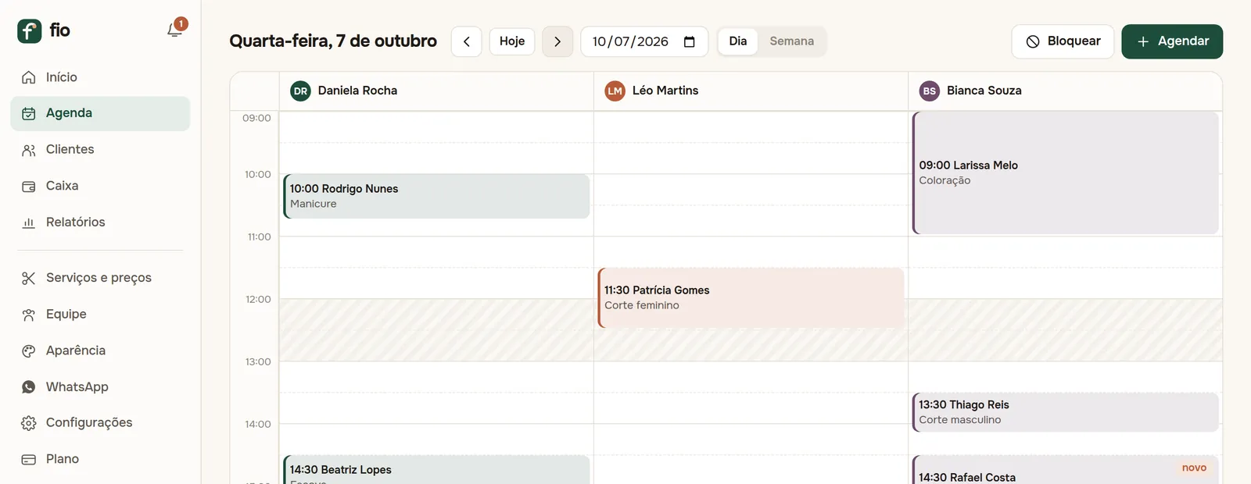This screenshot has width=1251, height=484.
Task: Click the Aparência palette icon
Action: (x=29, y=351)
